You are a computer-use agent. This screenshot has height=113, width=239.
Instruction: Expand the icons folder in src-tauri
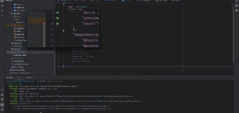(x=12, y=16)
